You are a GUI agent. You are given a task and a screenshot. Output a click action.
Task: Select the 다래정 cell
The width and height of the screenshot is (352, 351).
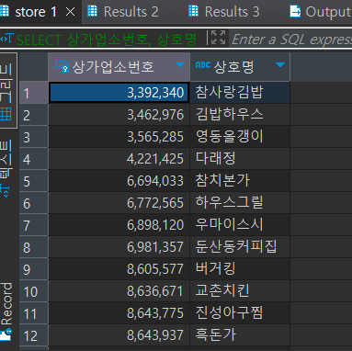(240, 159)
